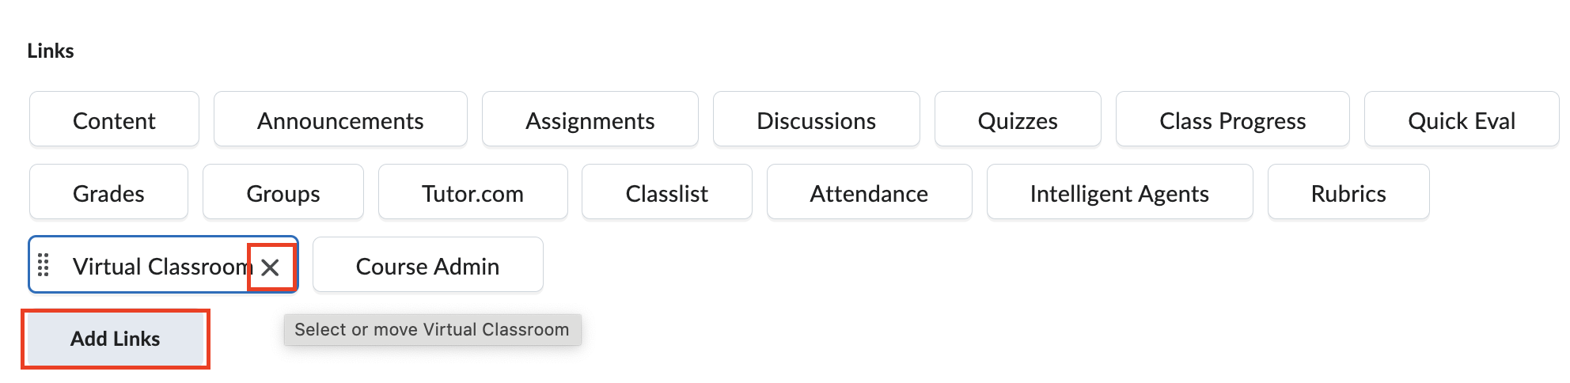Select the Rubrics link
Image resolution: width=1570 pixels, height=383 pixels.
click(x=1348, y=193)
